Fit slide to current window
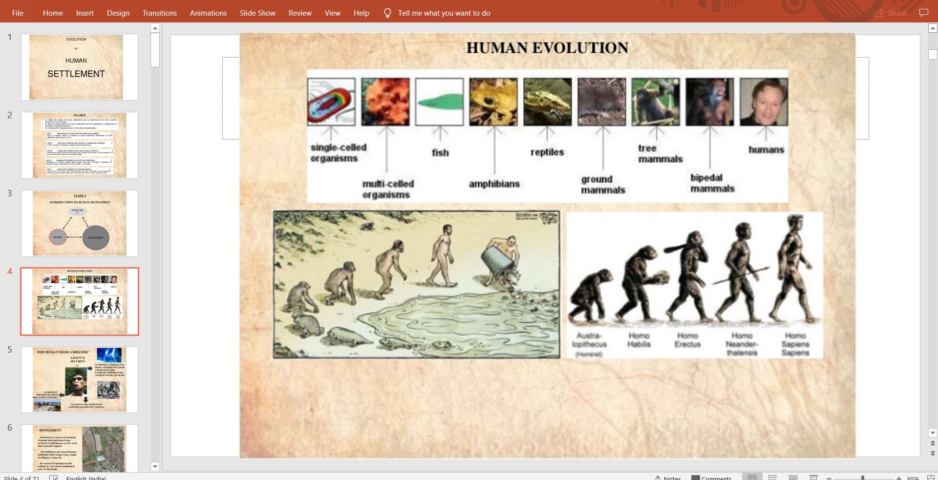 click(x=931, y=478)
